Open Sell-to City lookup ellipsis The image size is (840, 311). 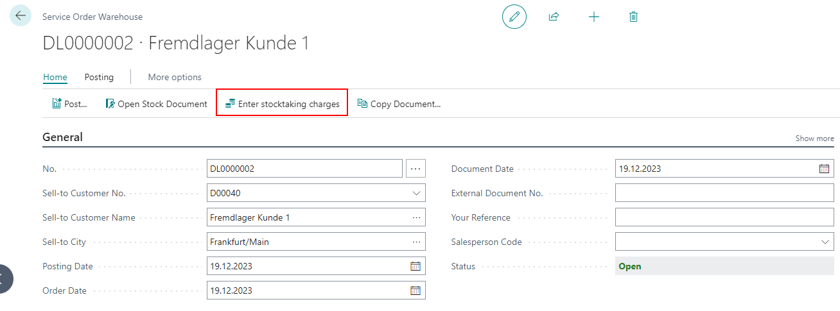(x=416, y=242)
